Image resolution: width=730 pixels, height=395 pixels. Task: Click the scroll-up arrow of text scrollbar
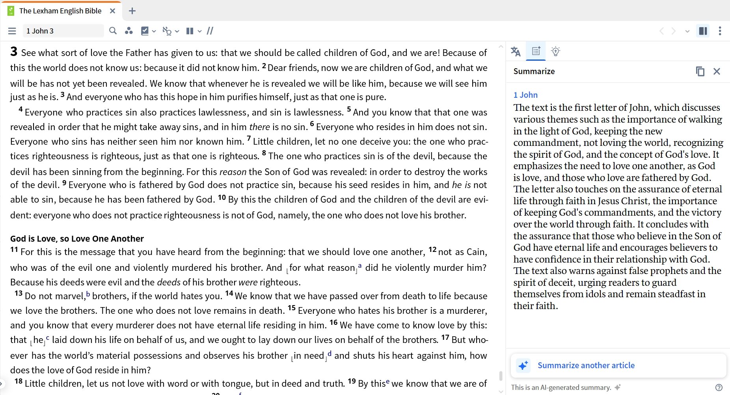(501, 47)
